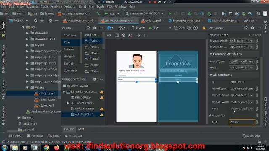Click the Align vertical arrows icon
The width and height of the screenshot is (269, 151).
pos(145,35)
